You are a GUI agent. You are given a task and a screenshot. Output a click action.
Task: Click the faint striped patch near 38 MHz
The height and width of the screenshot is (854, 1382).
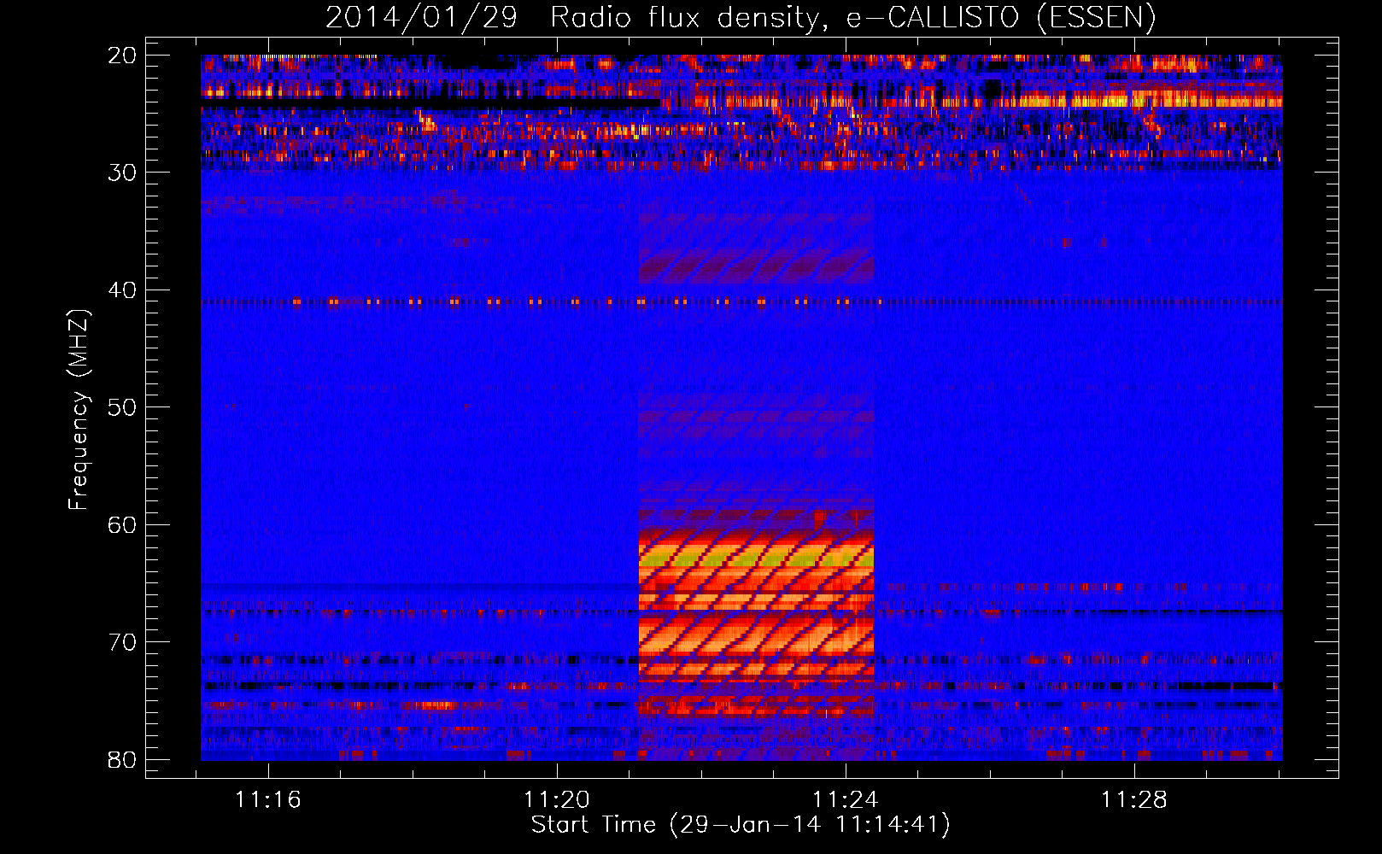[x=757, y=266]
